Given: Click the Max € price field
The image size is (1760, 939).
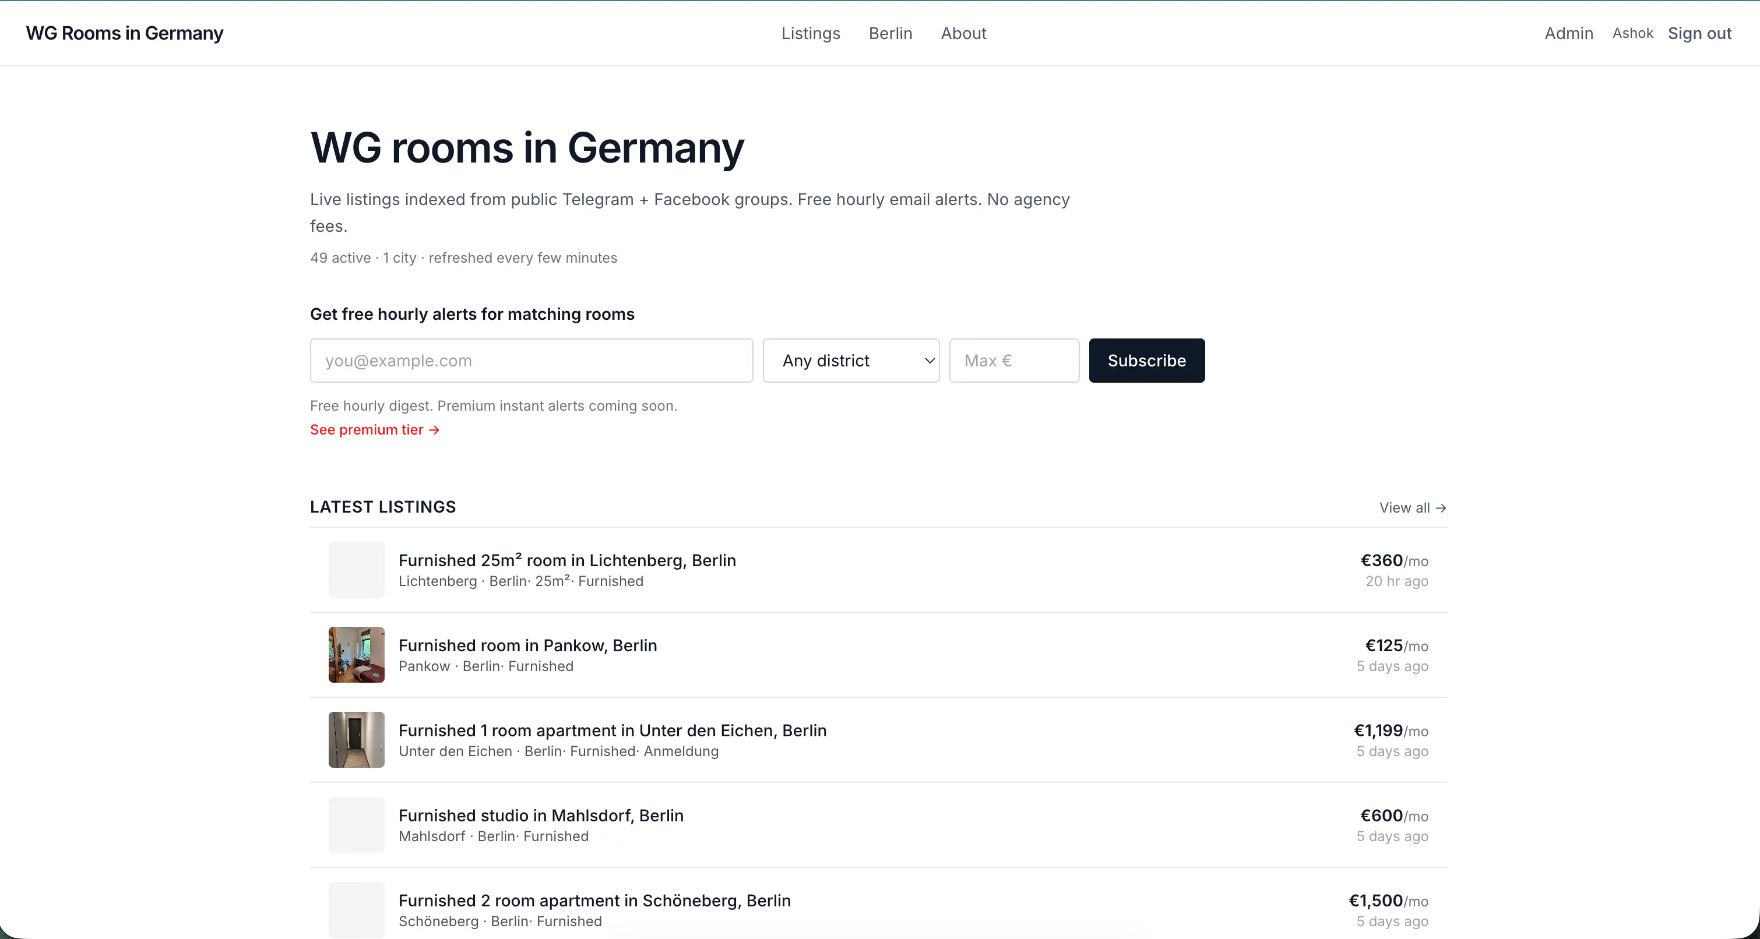Looking at the screenshot, I should [x=1014, y=361].
